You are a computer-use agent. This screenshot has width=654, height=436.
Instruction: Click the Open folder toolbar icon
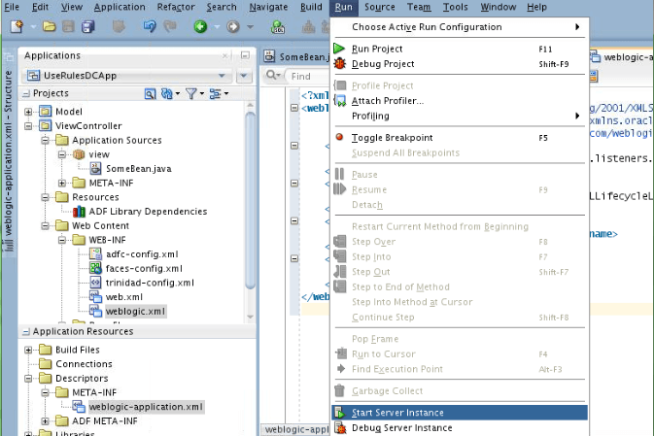point(50,26)
